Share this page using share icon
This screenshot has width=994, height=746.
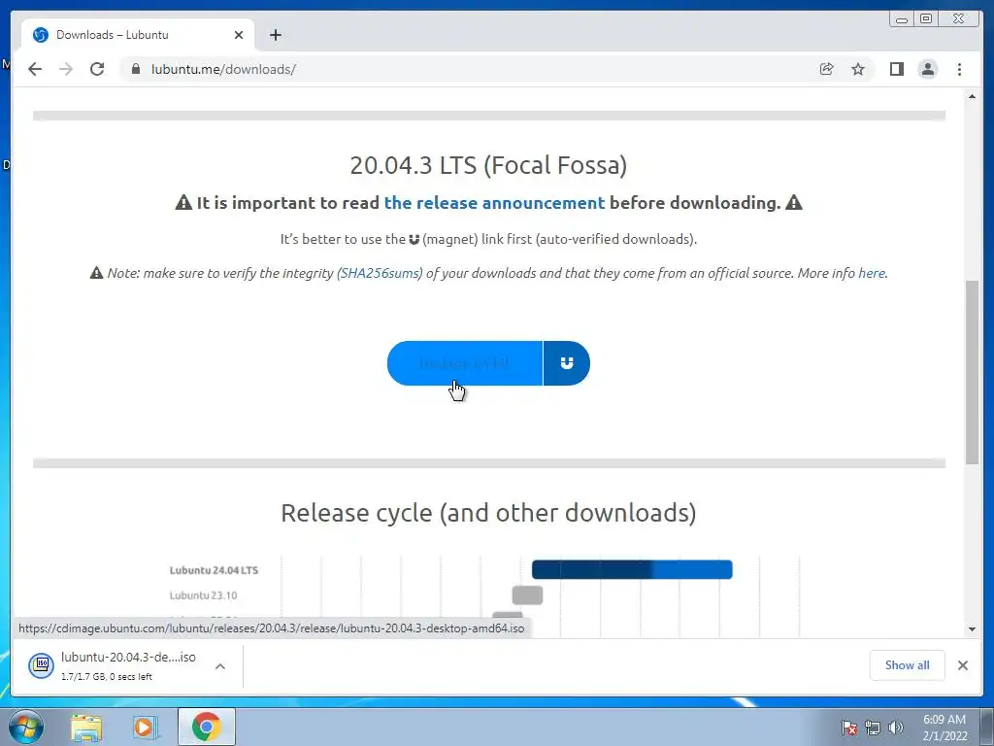point(827,69)
